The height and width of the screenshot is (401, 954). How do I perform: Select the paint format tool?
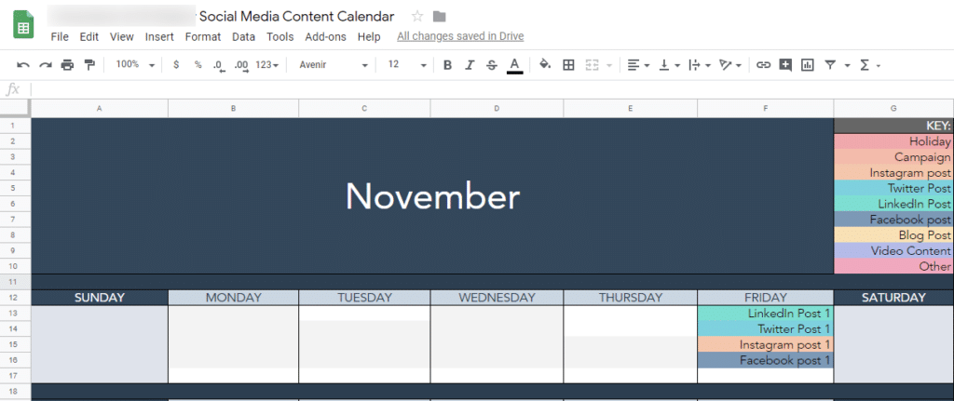89,65
